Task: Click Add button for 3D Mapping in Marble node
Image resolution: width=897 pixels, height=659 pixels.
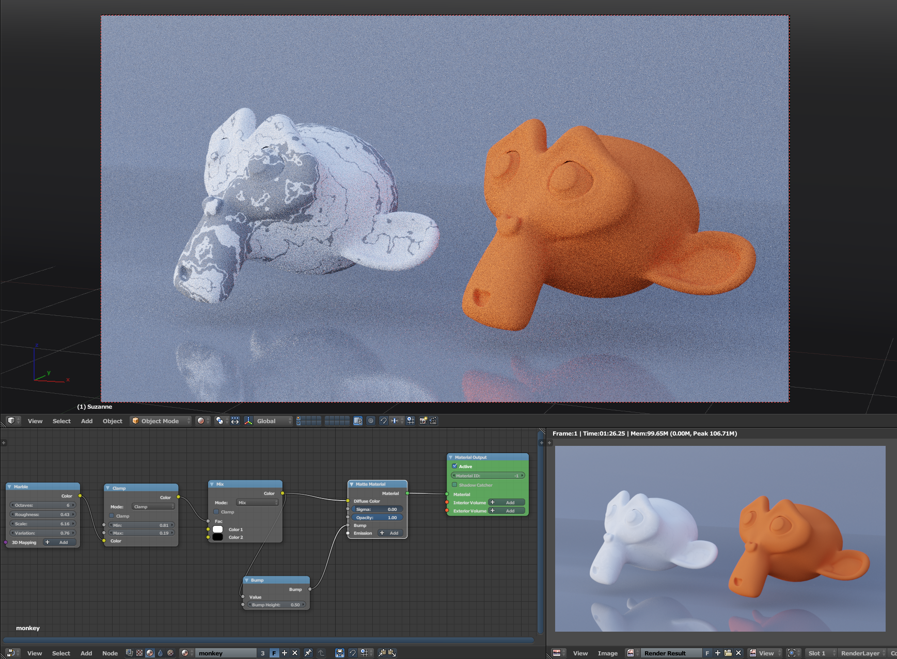Action: coord(59,542)
